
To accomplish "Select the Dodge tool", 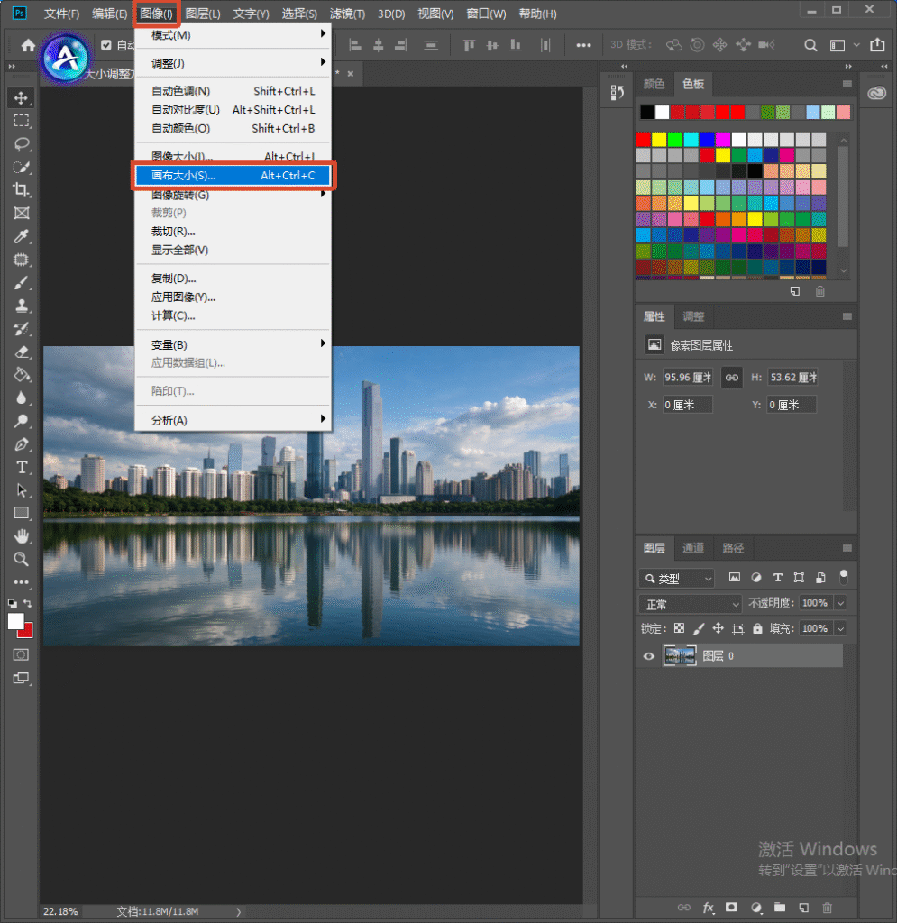I will tap(22, 421).
